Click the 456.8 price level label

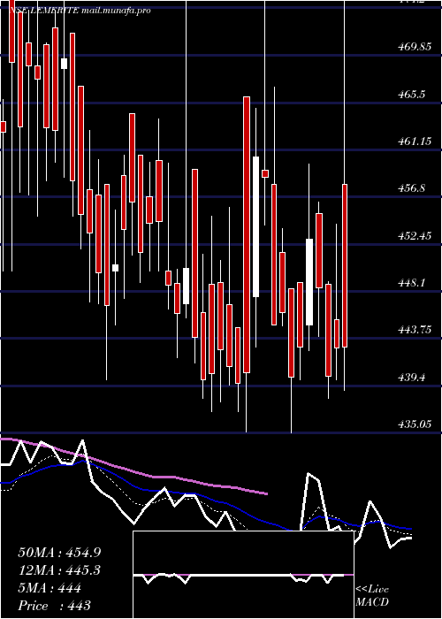pos(412,188)
